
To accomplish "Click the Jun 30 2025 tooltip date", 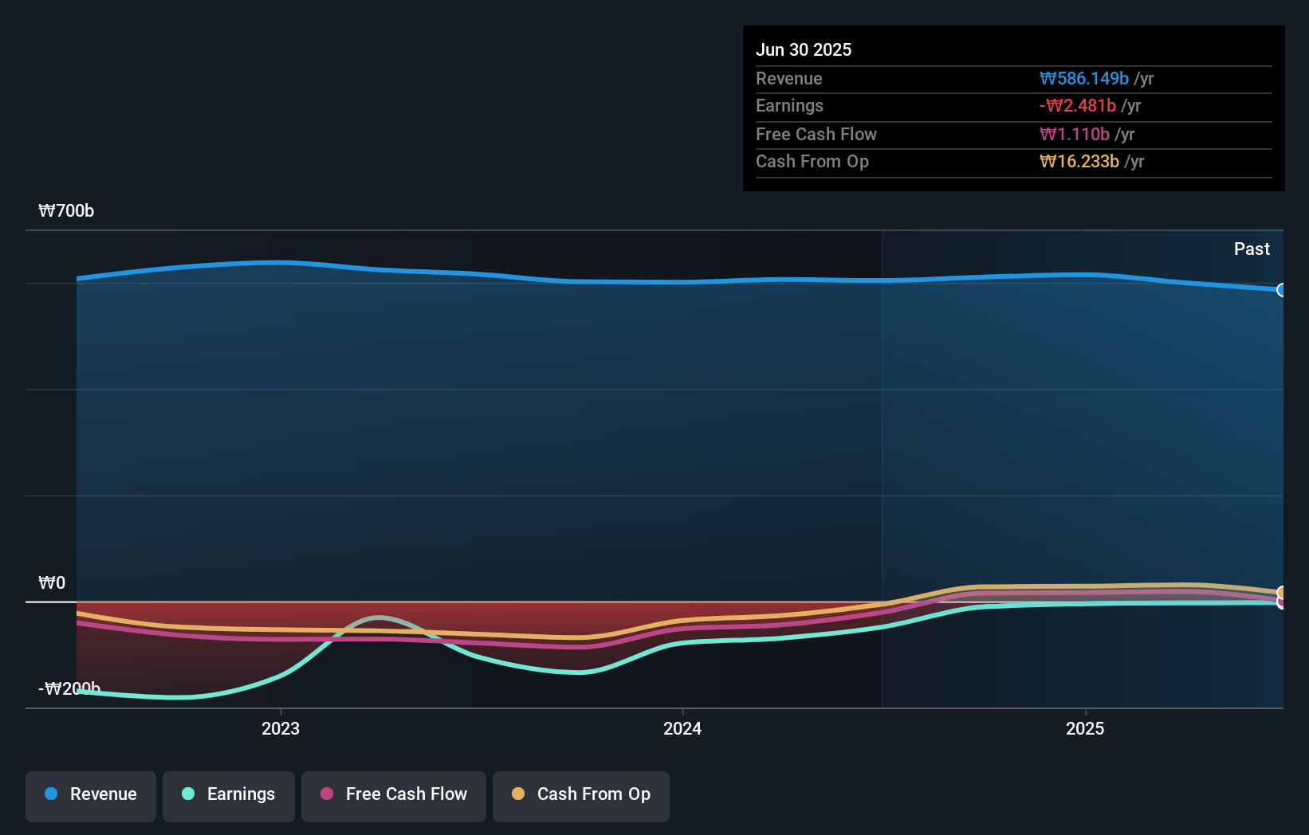I will point(804,49).
